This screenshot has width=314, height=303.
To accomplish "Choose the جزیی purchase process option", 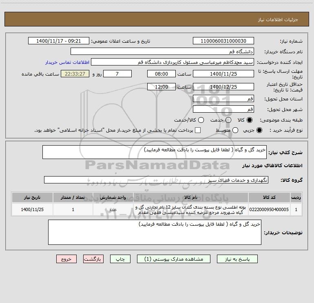I will click(x=259, y=130).
